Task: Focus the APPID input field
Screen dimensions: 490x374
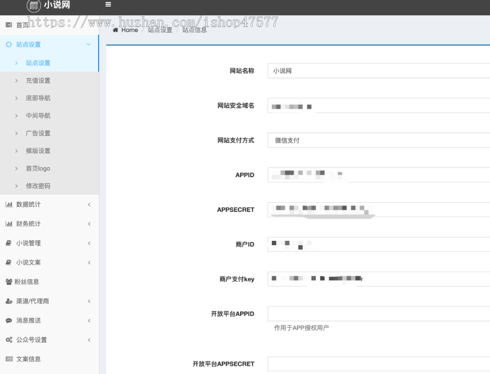Action: [x=379, y=175]
